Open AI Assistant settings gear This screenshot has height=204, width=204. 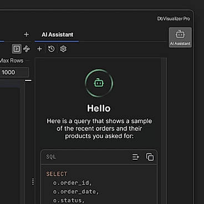click(63, 49)
